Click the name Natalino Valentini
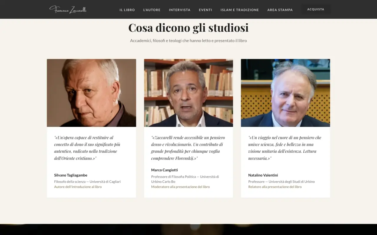 (263, 175)
